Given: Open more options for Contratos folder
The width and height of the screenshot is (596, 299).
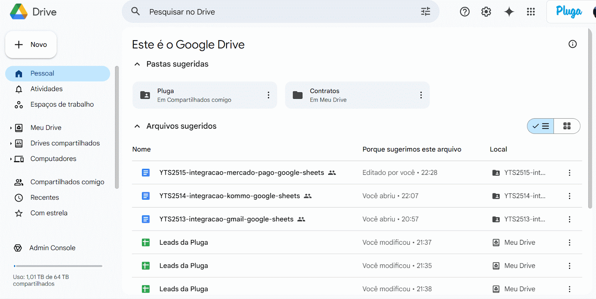Looking at the screenshot, I should [x=421, y=95].
